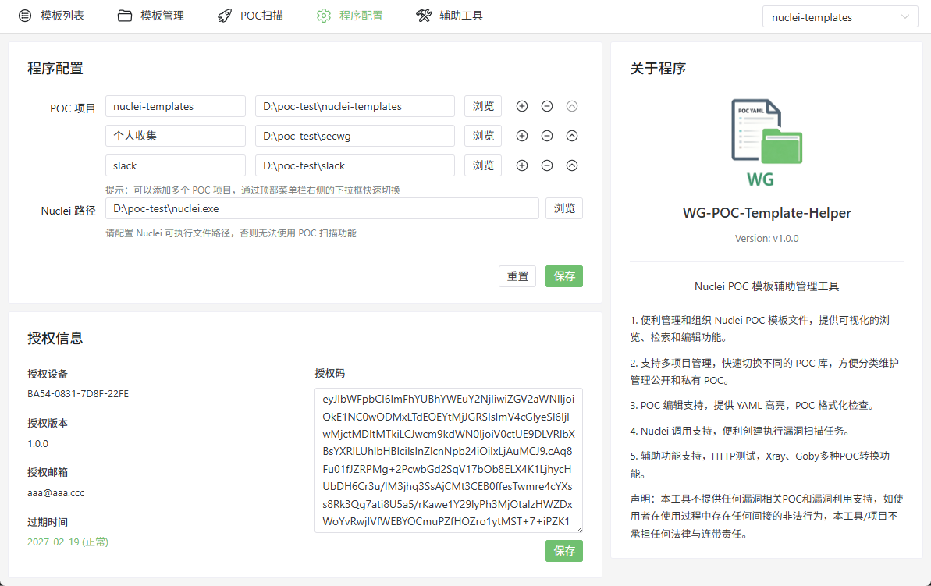Click into the 授权码 text area
931x586 pixels.
(448, 460)
